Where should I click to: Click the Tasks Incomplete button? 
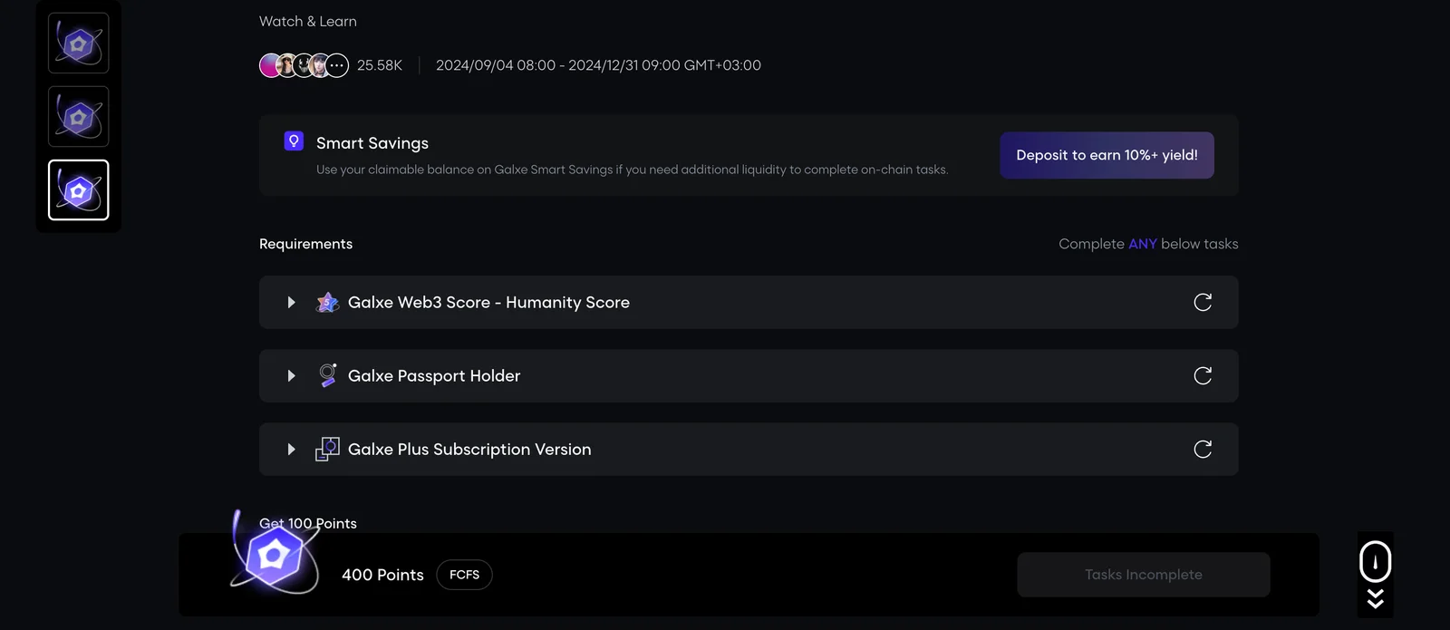coord(1144,575)
